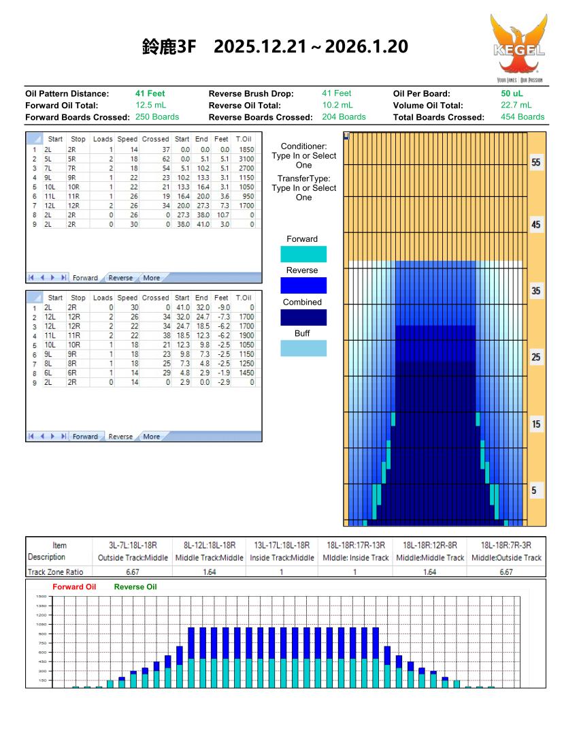This screenshot has width=579, height=750.
Task: Click the dark navy Combined legend swatch
Action: pyautogui.click(x=303, y=317)
